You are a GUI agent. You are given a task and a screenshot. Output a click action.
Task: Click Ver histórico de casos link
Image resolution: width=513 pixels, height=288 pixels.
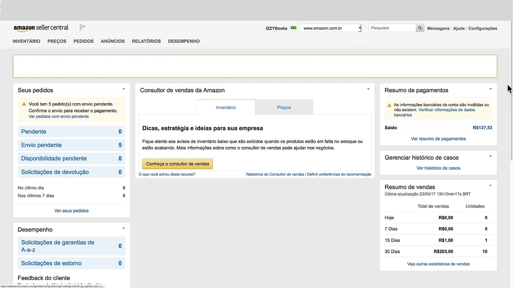click(x=438, y=168)
